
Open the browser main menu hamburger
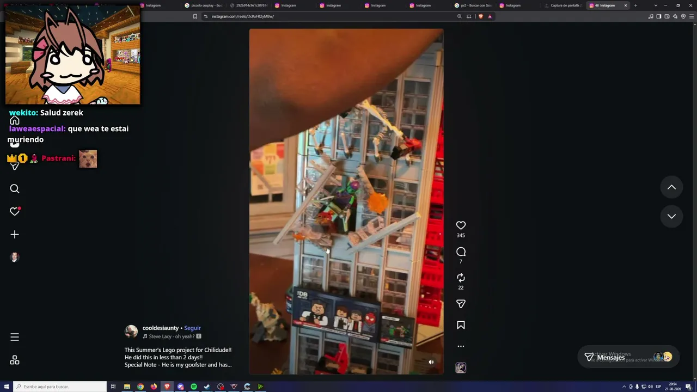point(692,16)
